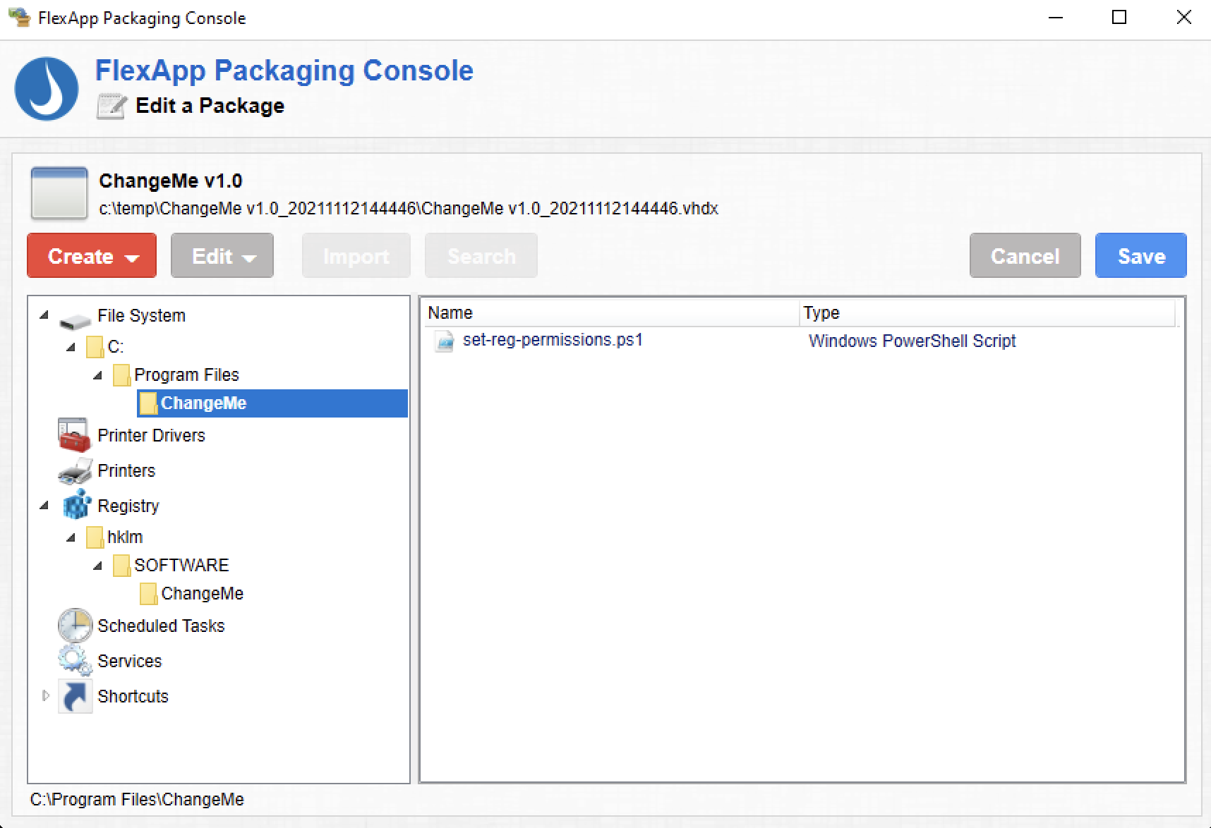
Task: Select Services in the tree
Action: coord(130,661)
